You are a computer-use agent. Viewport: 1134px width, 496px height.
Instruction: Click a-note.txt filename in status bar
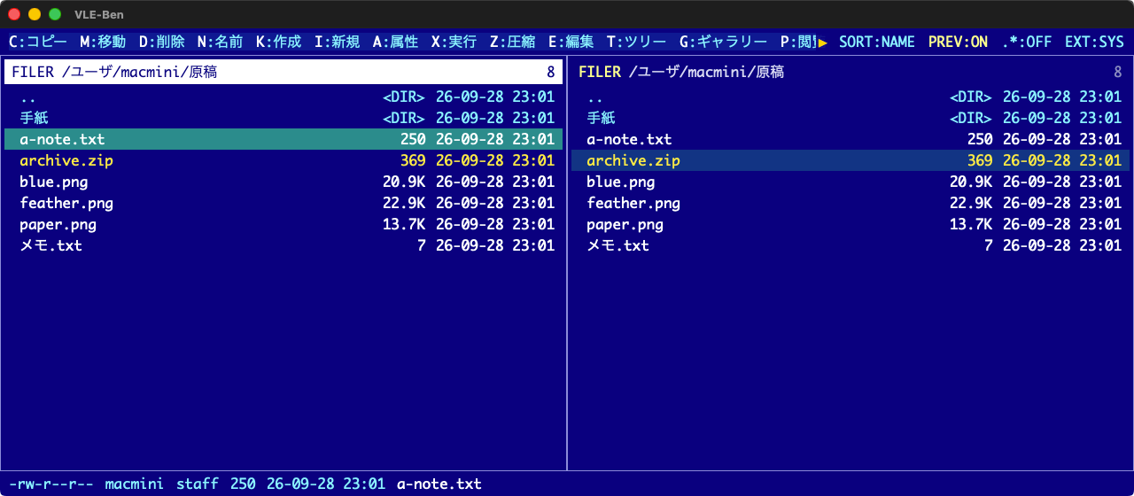pyautogui.click(x=439, y=484)
